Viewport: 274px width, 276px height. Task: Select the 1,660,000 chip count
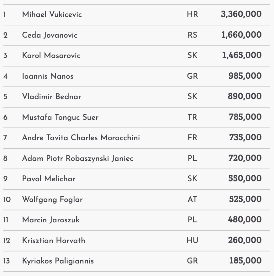pos(241,35)
